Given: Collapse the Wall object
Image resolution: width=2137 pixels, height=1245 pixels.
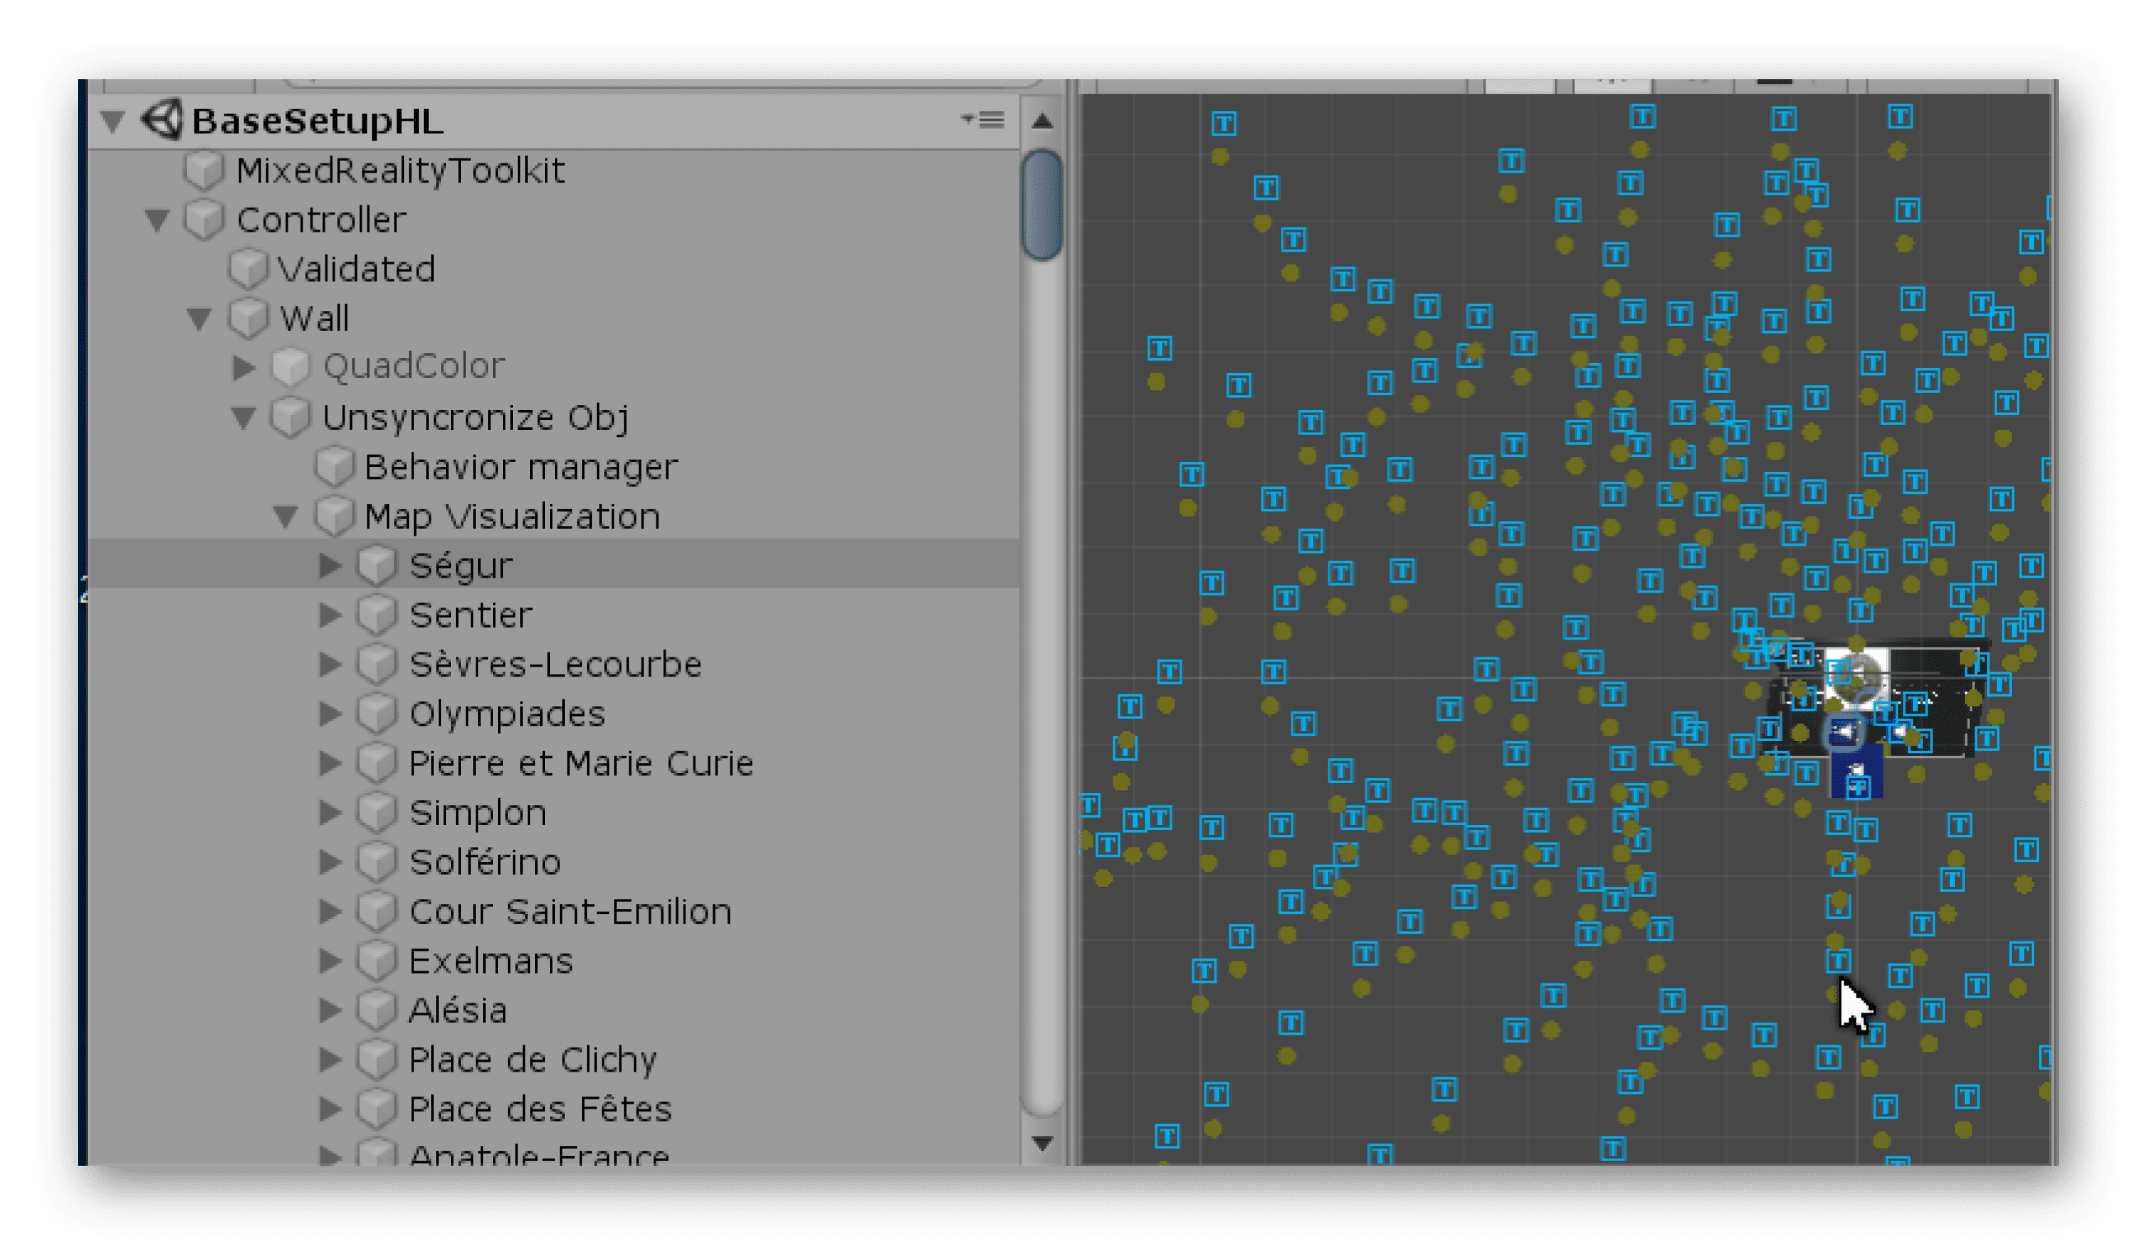Looking at the screenshot, I should 200,320.
